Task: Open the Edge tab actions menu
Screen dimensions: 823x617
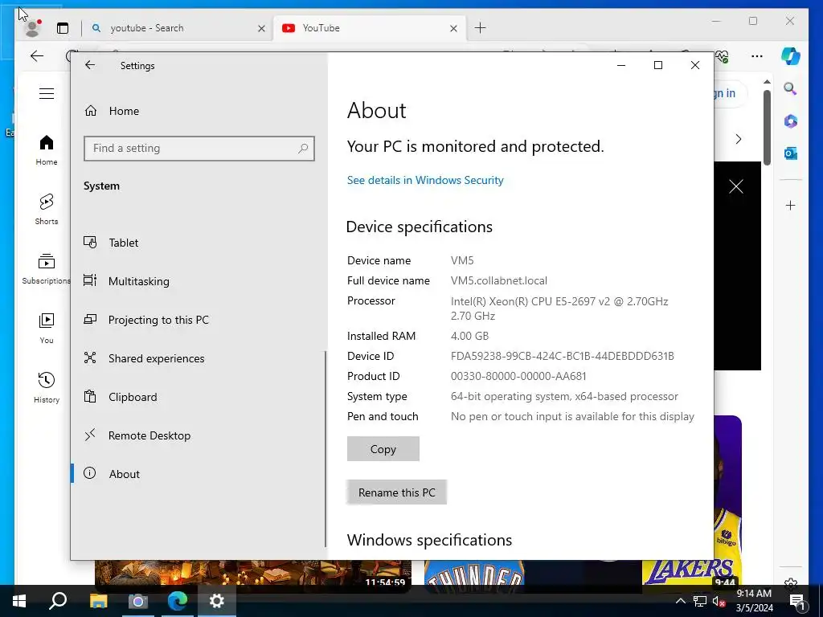Action: tap(63, 28)
